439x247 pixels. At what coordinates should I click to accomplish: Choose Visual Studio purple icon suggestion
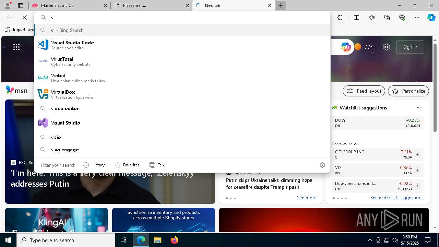pos(182,123)
